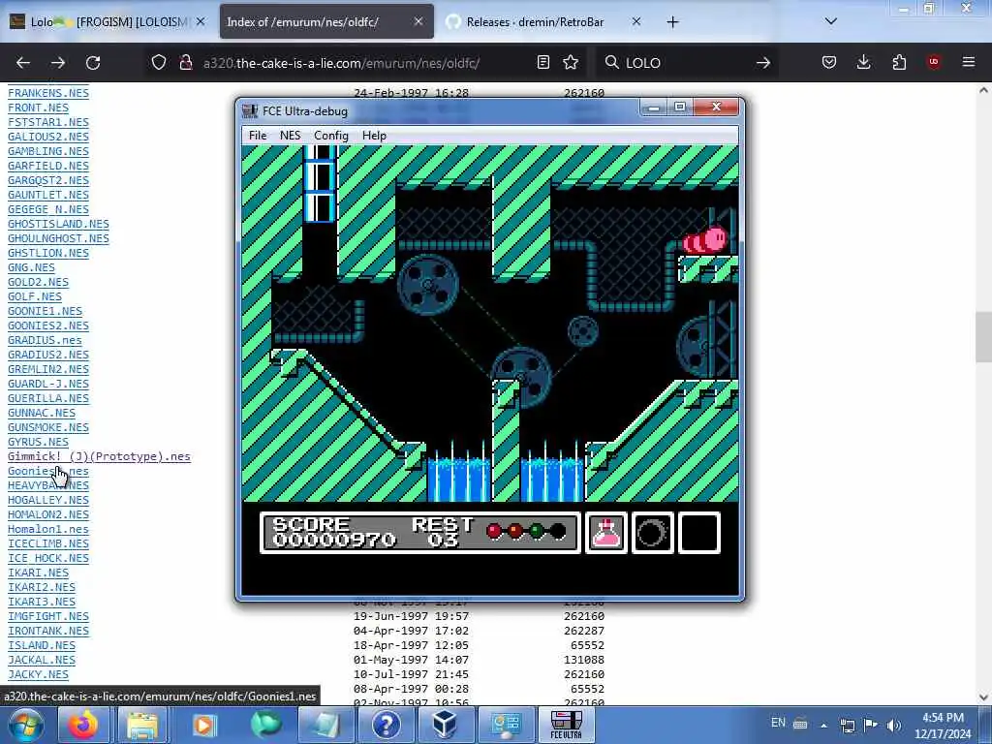Click the LOLO search field

687,63
